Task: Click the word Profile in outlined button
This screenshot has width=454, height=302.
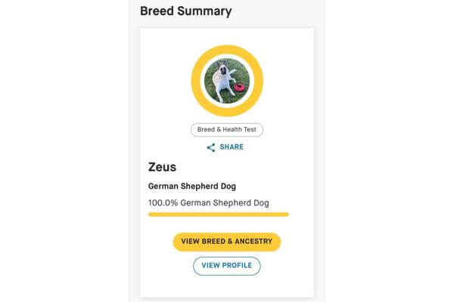Action: (239, 265)
